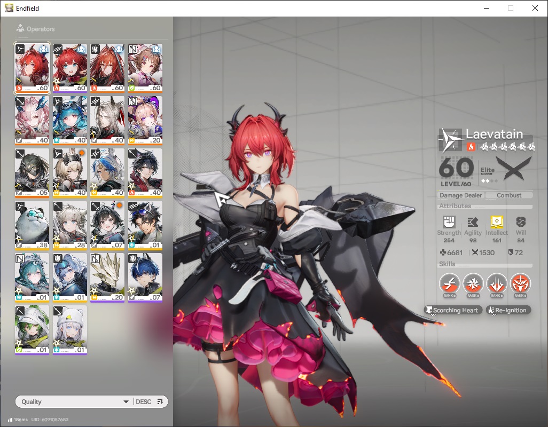Select the green-haired hooded operator level 01 card

[32, 330]
